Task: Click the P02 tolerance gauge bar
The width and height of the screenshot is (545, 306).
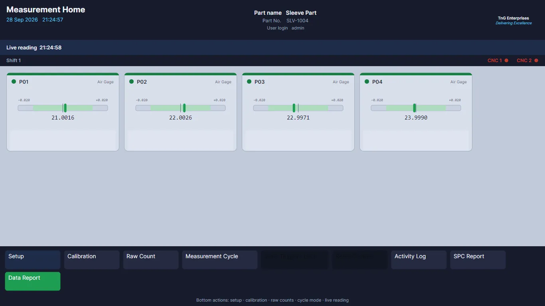Action: [x=181, y=108]
